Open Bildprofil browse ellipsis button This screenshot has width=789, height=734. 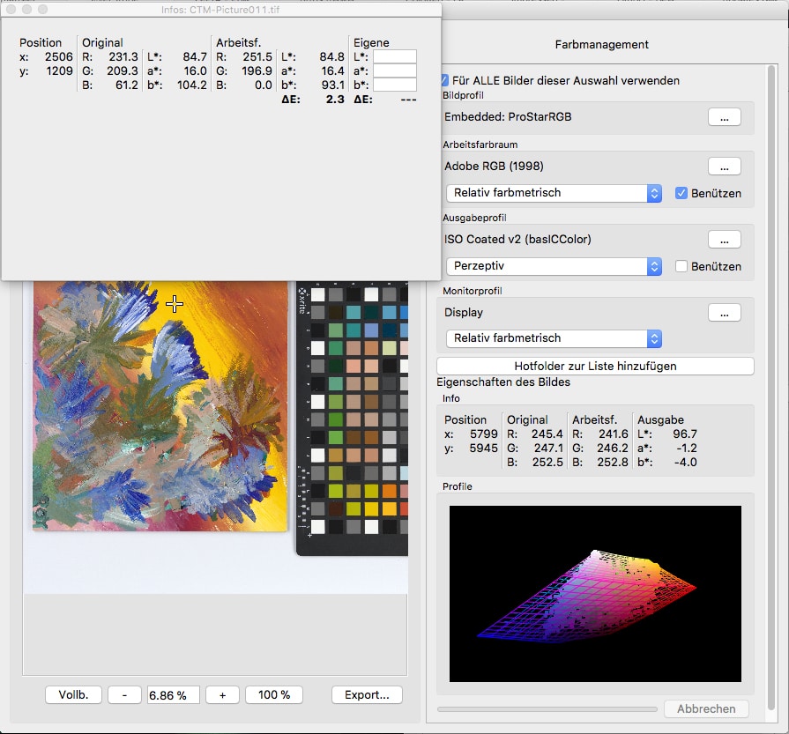[724, 117]
